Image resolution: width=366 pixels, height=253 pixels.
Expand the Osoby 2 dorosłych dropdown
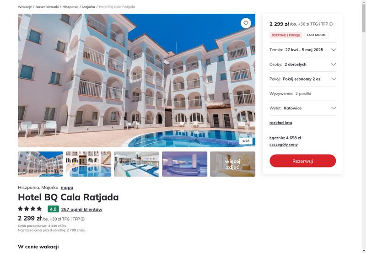click(x=302, y=65)
